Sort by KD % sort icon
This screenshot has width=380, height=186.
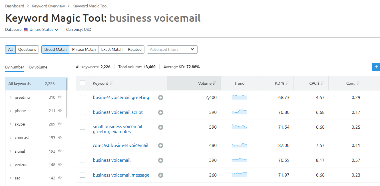pos(287,83)
